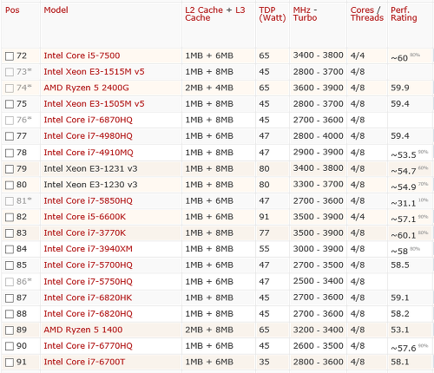This screenshot has height=373, width=434.
Task: Mark the checkbox for position 91
Action: coord(10,363)
